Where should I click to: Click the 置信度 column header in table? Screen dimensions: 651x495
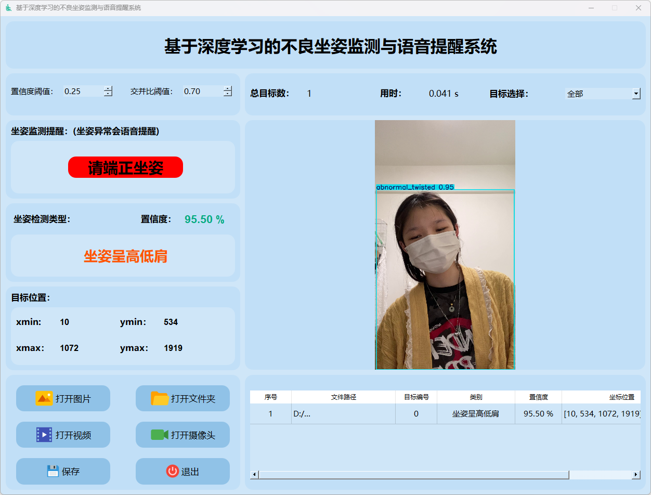click(x=539, y=397)
